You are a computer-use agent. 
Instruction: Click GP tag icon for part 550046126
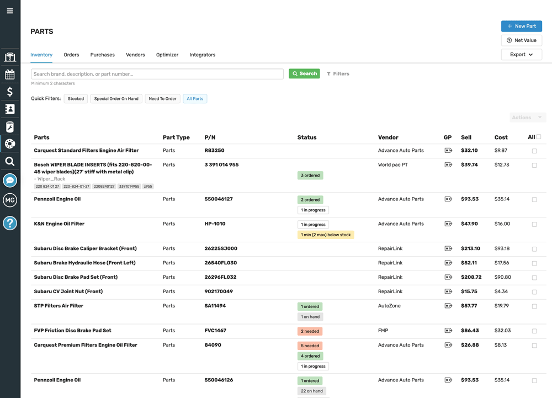(448, 380)
